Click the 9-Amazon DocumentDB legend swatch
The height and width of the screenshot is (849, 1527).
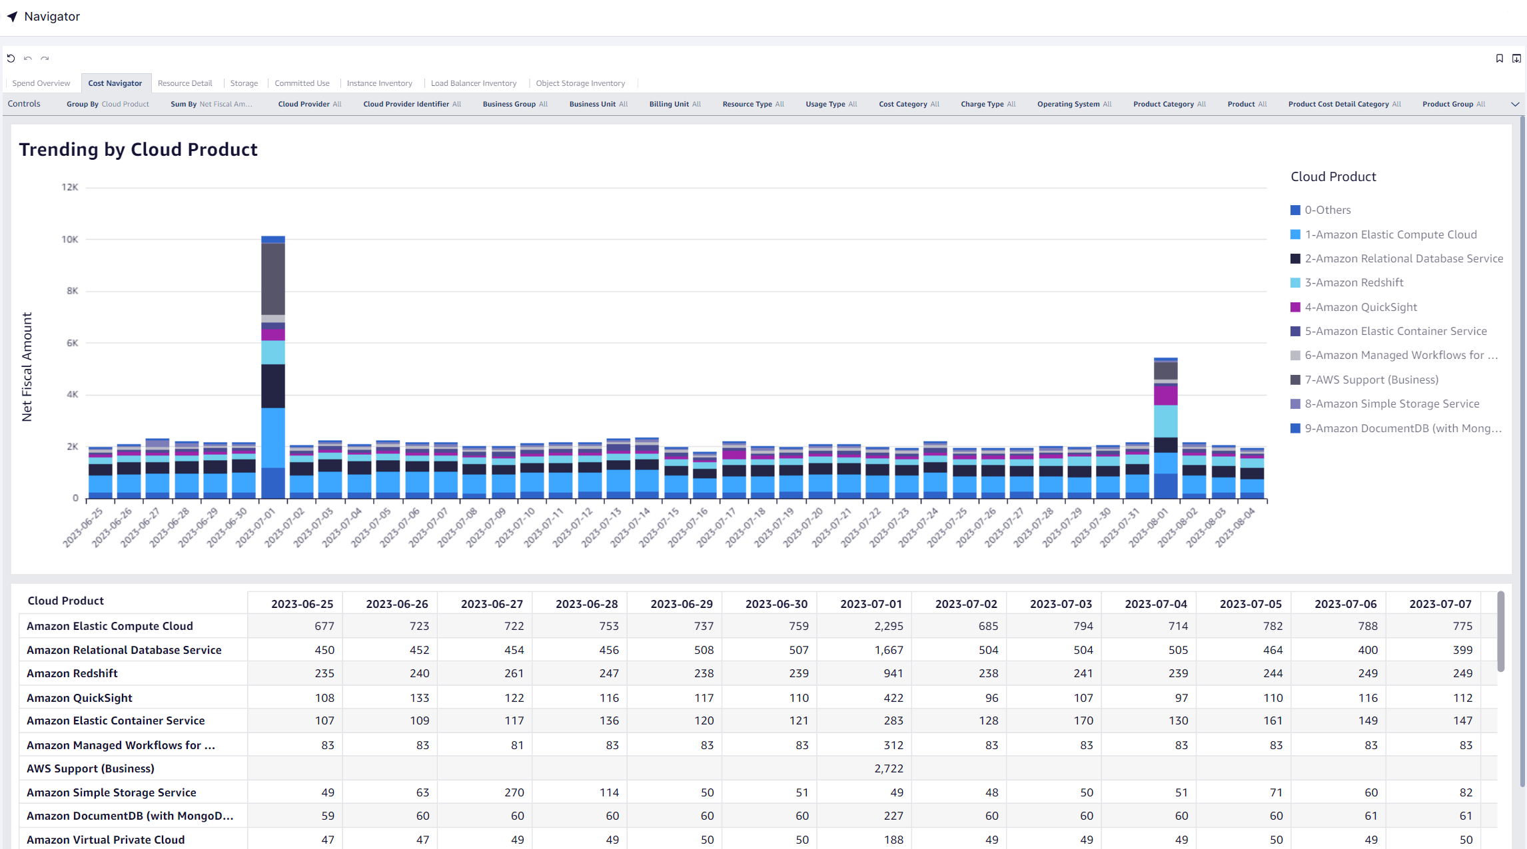[x=1295, y=428]
